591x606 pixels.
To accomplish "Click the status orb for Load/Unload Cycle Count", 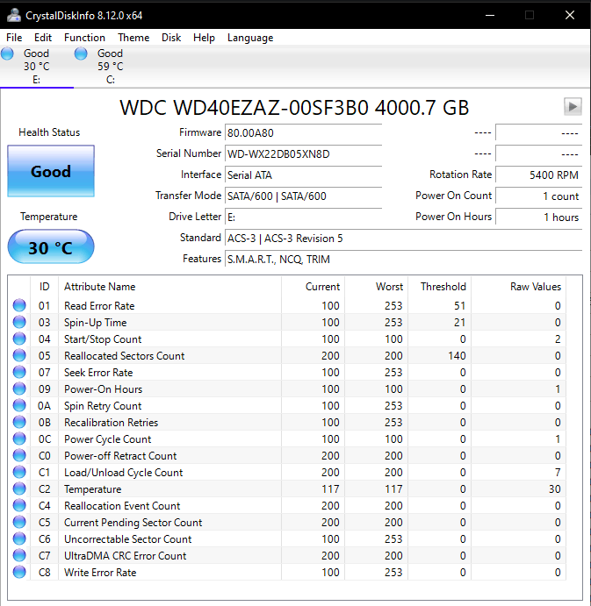I will pyautogui.click(x=19, y=472).
